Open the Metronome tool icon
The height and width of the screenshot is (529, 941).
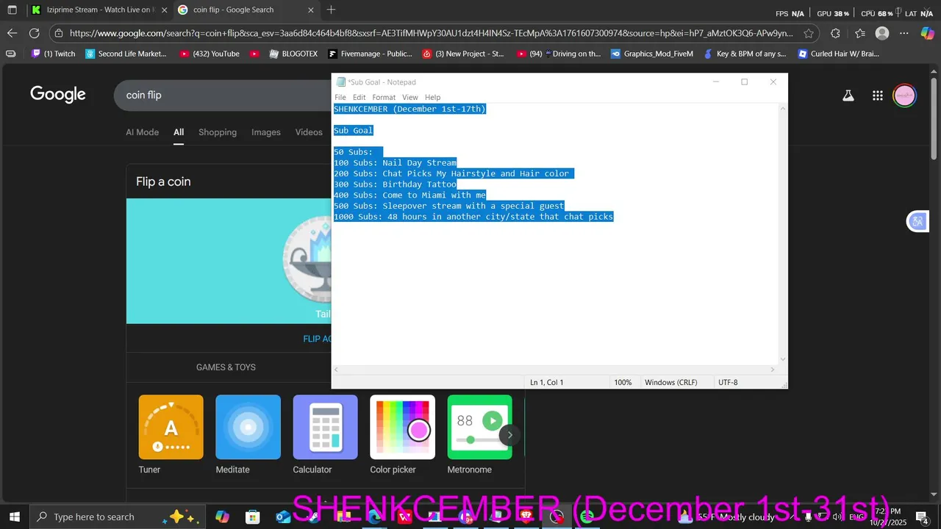coord(479,427)
